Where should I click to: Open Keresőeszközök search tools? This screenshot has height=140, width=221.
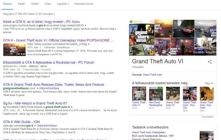(x=84, y=4)
